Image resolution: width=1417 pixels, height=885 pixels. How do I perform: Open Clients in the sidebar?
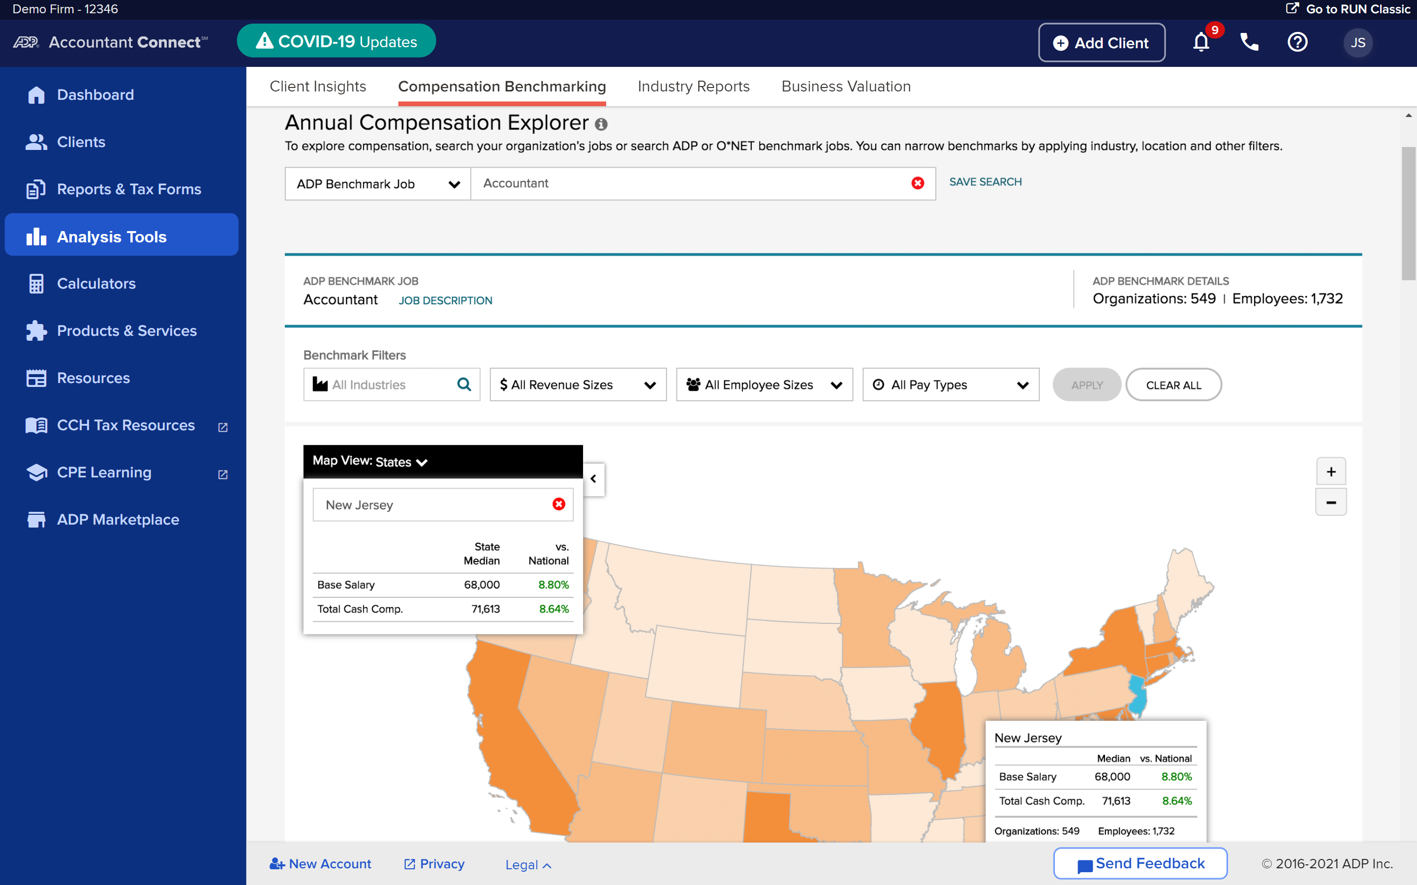point(81,142)
